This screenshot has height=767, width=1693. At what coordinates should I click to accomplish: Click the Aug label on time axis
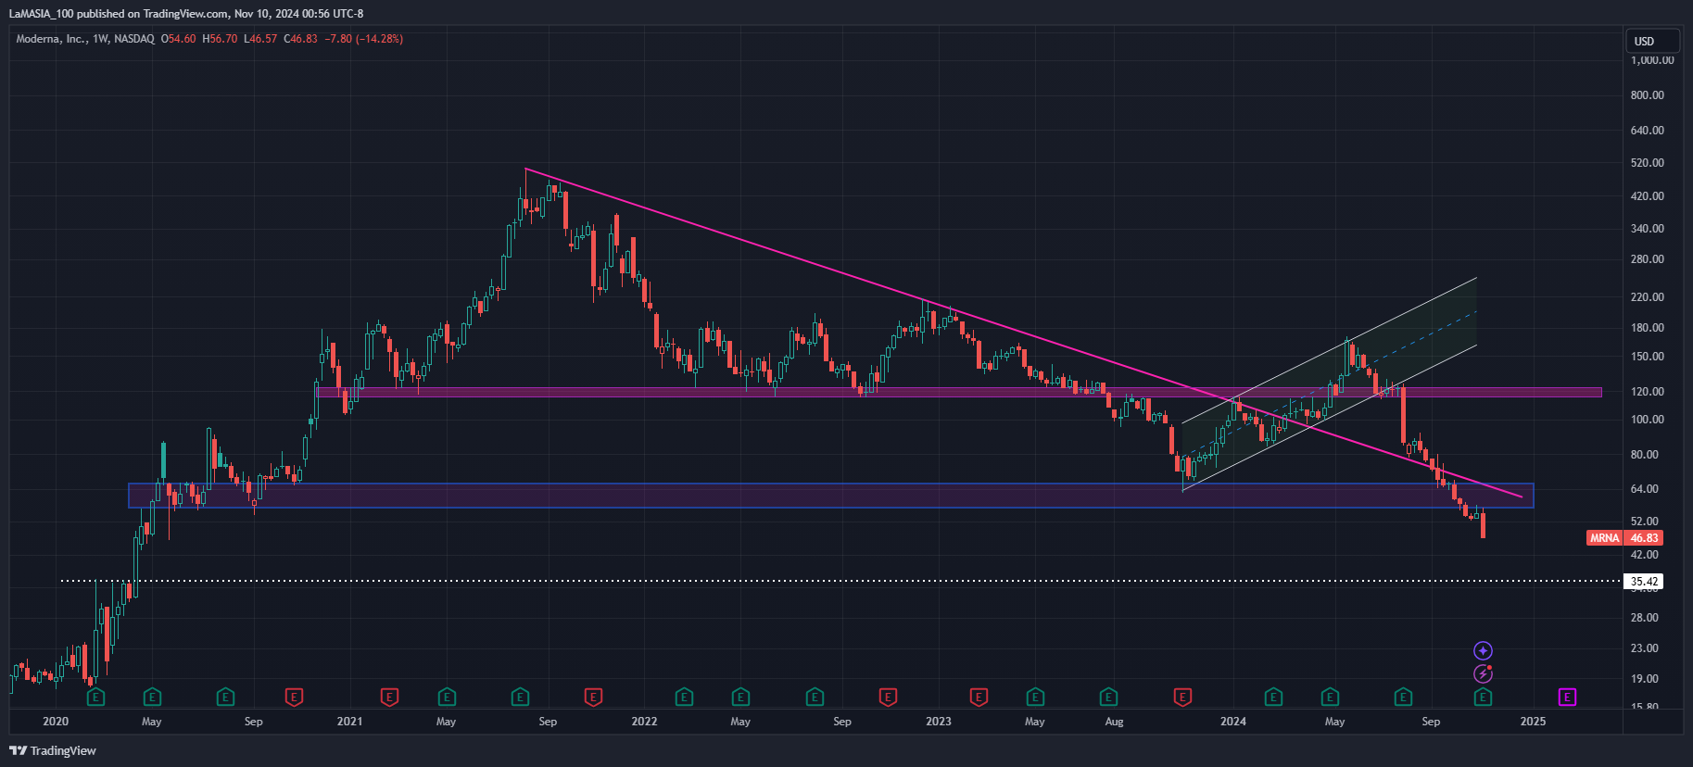[x=1114, y=722]
